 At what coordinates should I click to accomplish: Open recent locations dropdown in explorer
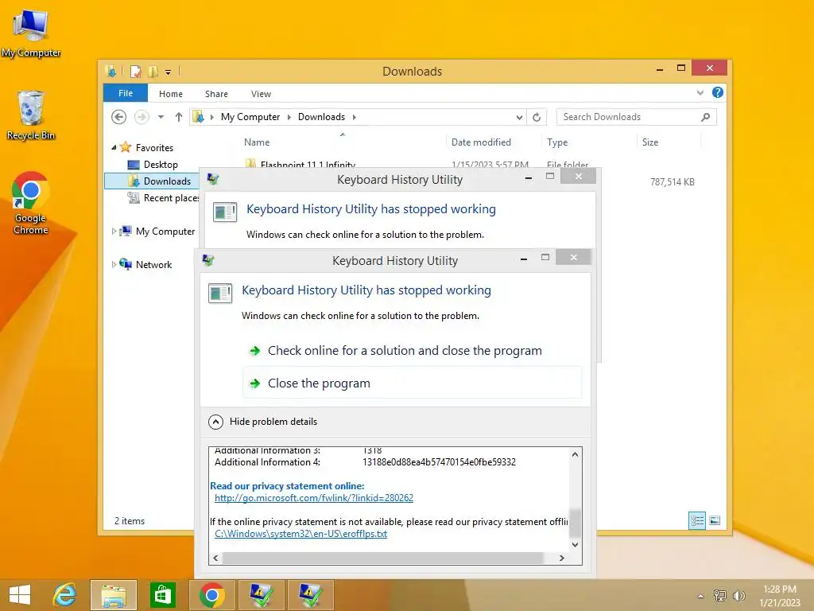pos(161,117)
